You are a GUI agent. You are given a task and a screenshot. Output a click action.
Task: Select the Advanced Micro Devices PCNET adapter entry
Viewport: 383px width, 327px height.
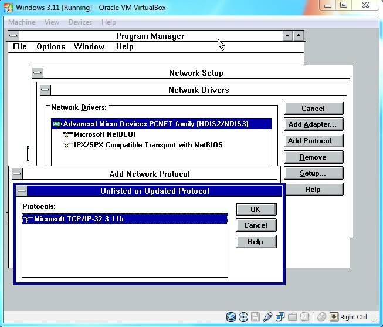click(x=155, y=124)
